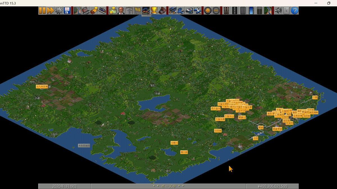Open the company station list
Viewport: 337px width, 189px height.
pyautogui.click(x=103, y=11)
